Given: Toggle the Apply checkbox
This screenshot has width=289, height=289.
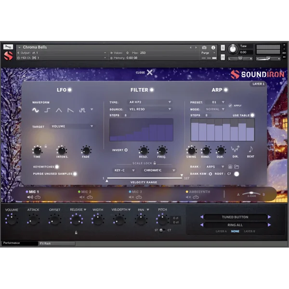Looking at the screenshot, I should [230, 105].
